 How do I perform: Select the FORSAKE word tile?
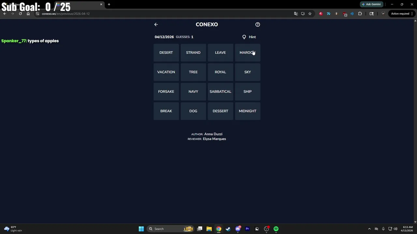[166, 92]
